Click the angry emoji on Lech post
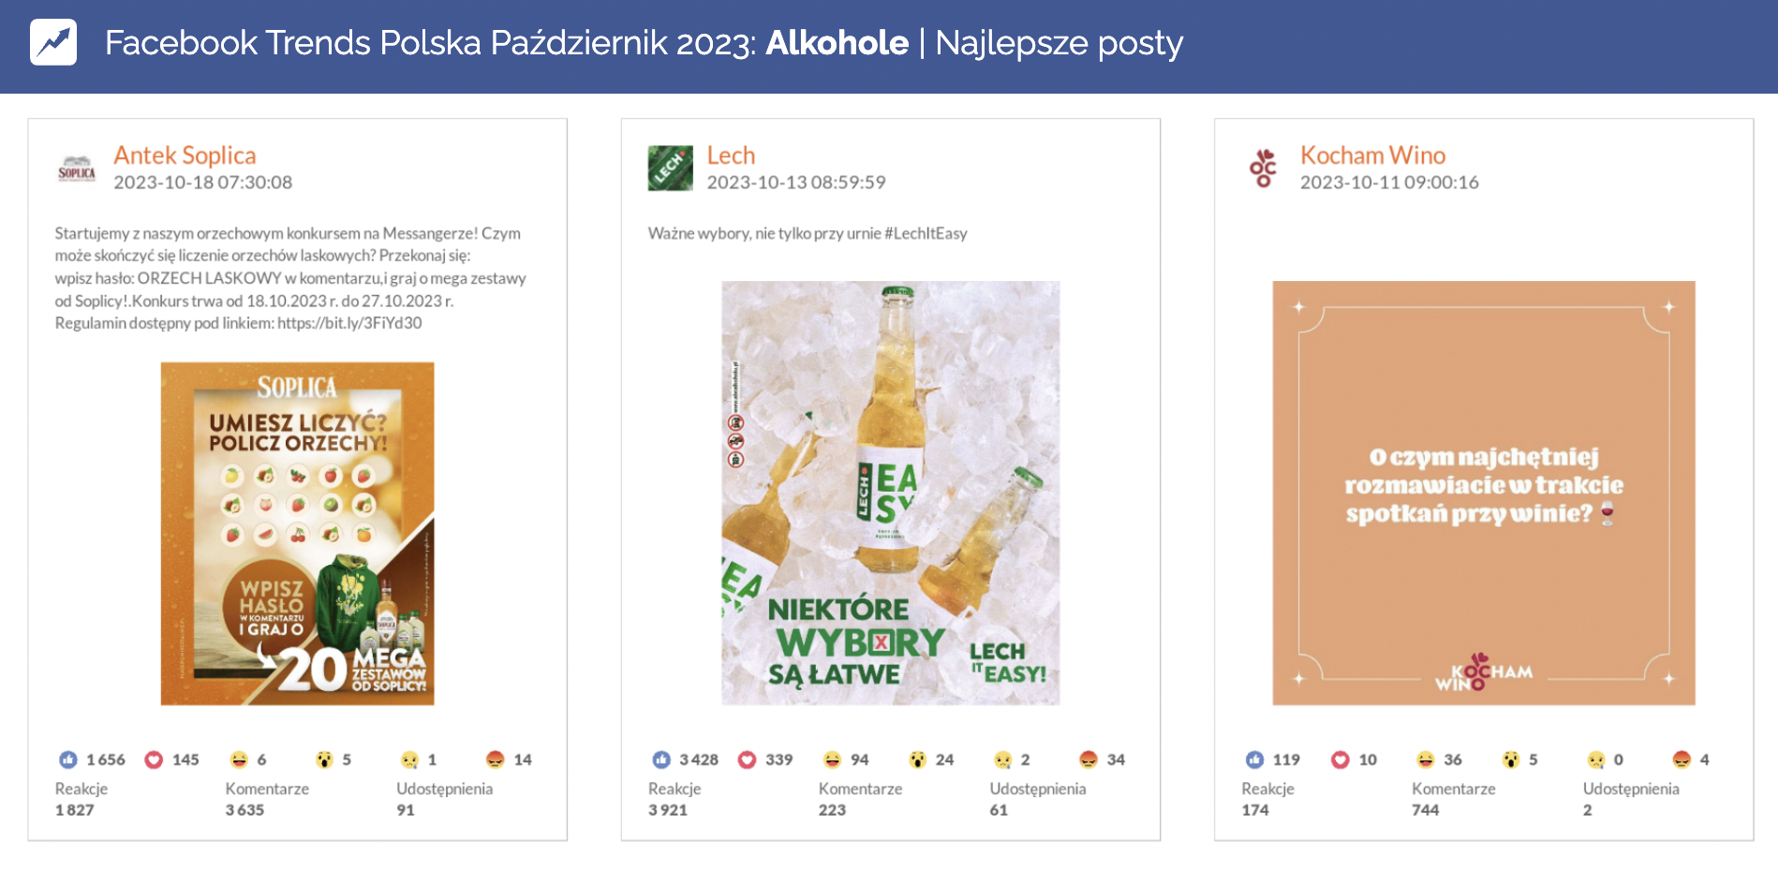The height and width of the screenshot is (871, 1778). [x=1088, y=760]
